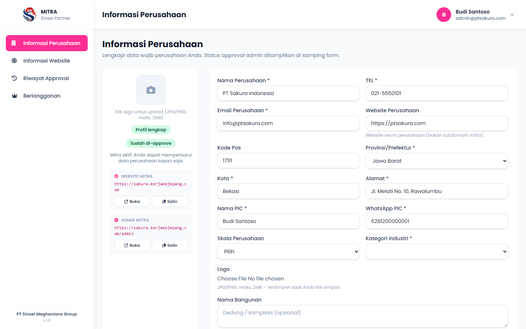Image resolution: width=526 pixels, height=329 pixels.
Task: Expand the Kategori Industri dropdown
Action: (x=437, y=252)
